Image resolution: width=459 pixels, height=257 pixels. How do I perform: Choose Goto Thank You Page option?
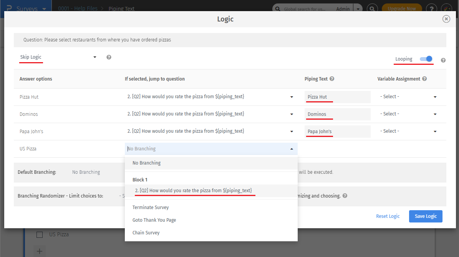tap(211, 220)
